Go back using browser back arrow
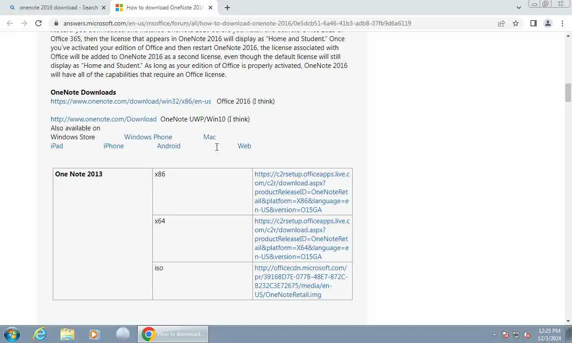This screenshot has height=343, width=572. coord(10,23)
